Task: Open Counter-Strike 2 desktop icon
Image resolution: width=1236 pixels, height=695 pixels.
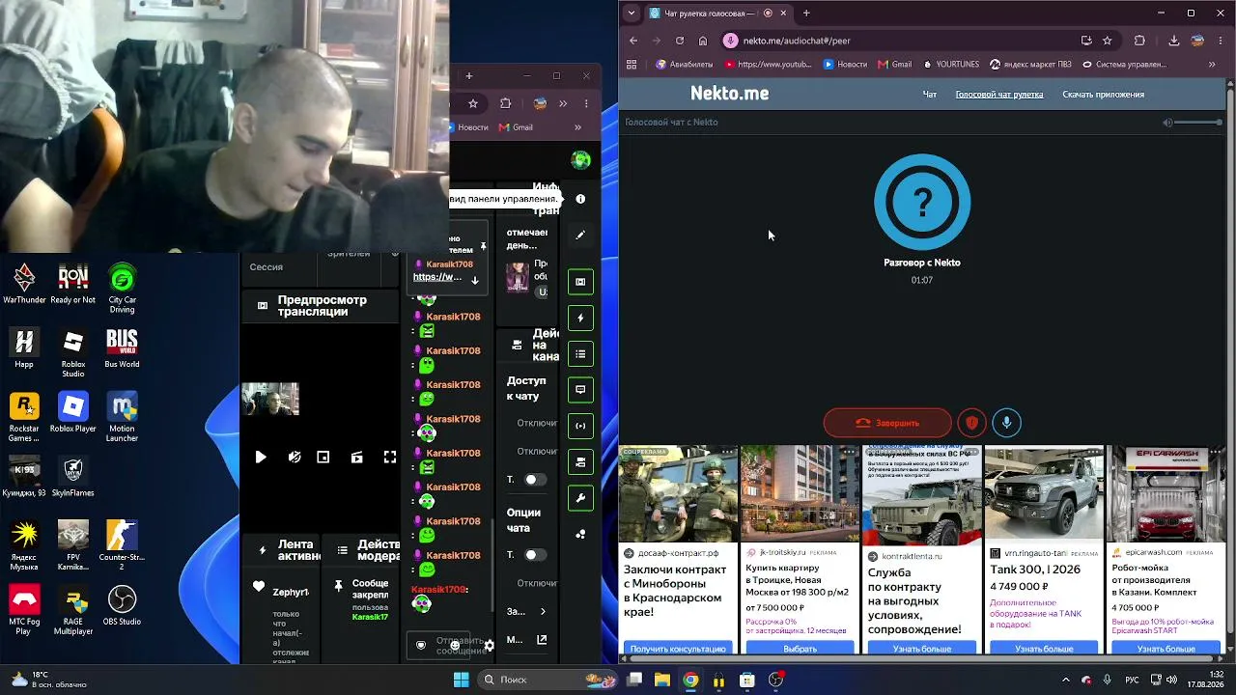Action: pos(122,545)
